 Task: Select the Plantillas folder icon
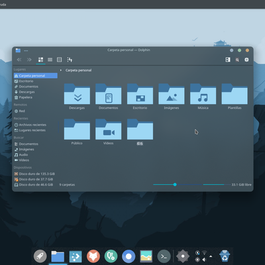pyautogui.click(x=235, y=94)
